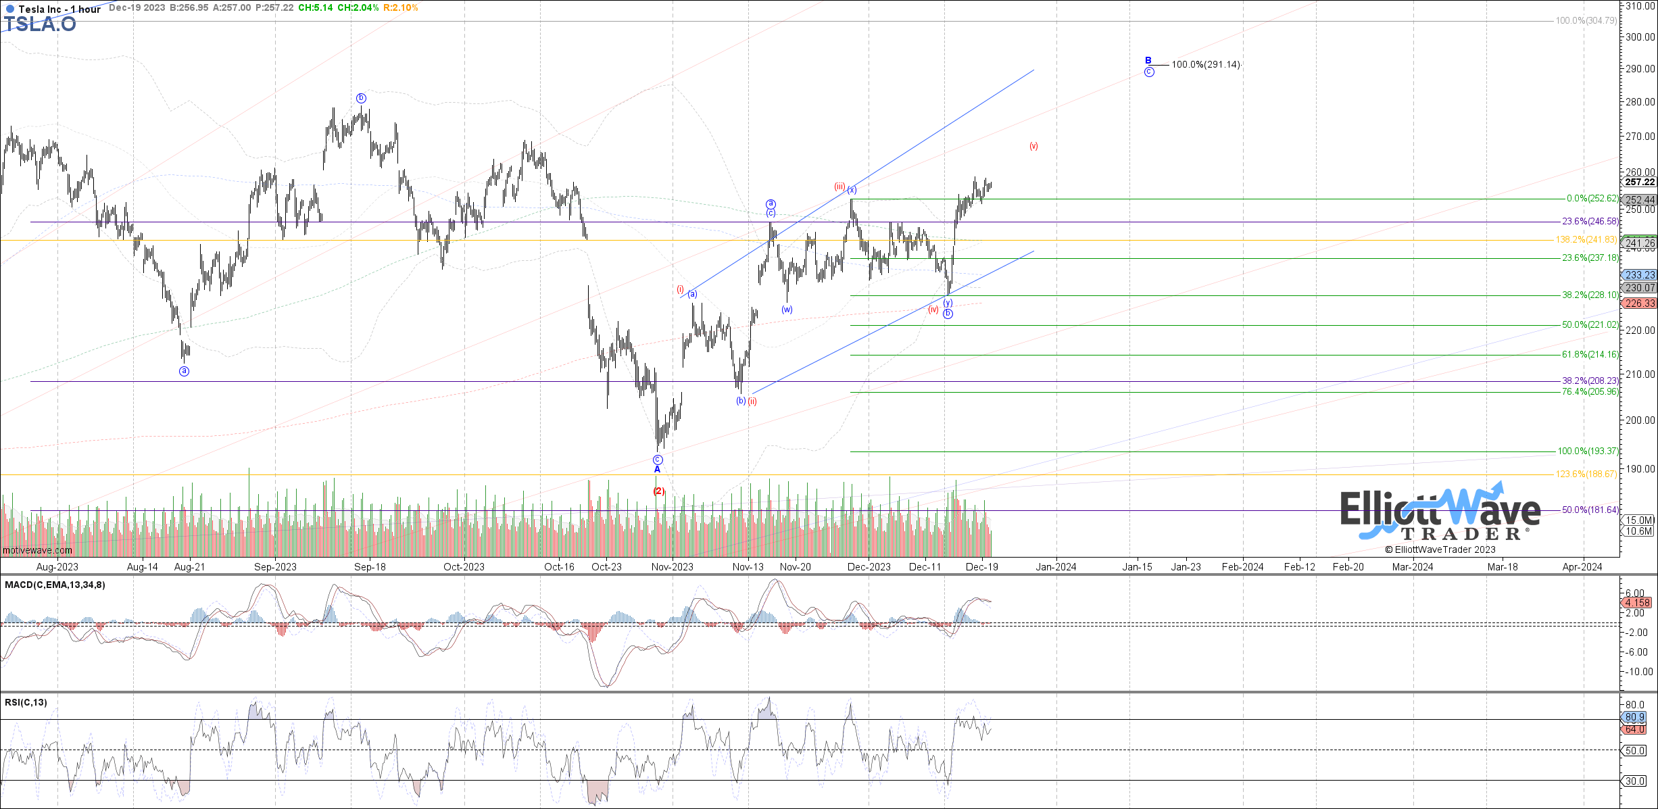
Task: Click the blue B label near 291.14 target
Action: (x=1148, y=61)
